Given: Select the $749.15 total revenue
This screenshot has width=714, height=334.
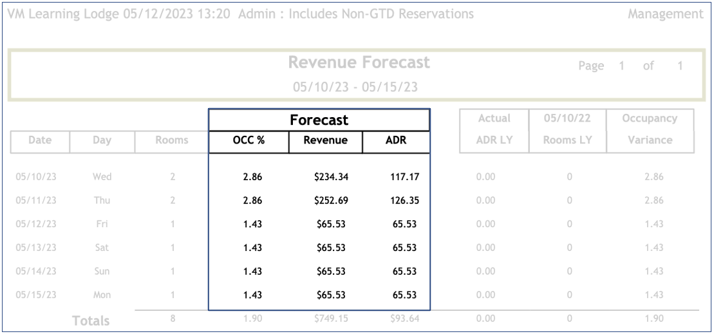Looking at the screenshot, I should point(331,319).
